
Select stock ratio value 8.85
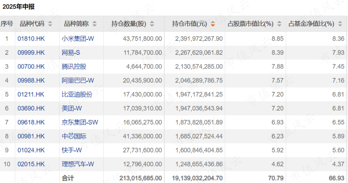pyautogui.click(x=278, y=39)
